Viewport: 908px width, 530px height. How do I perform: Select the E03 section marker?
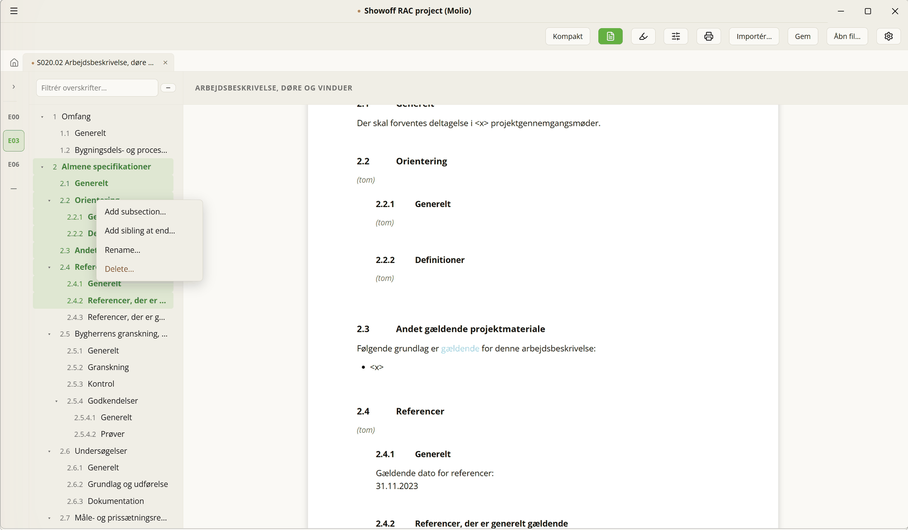tap(14, 141)
